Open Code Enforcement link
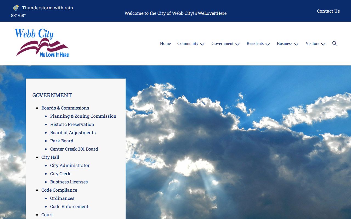 pyautogui.click(x=69, y=206)
